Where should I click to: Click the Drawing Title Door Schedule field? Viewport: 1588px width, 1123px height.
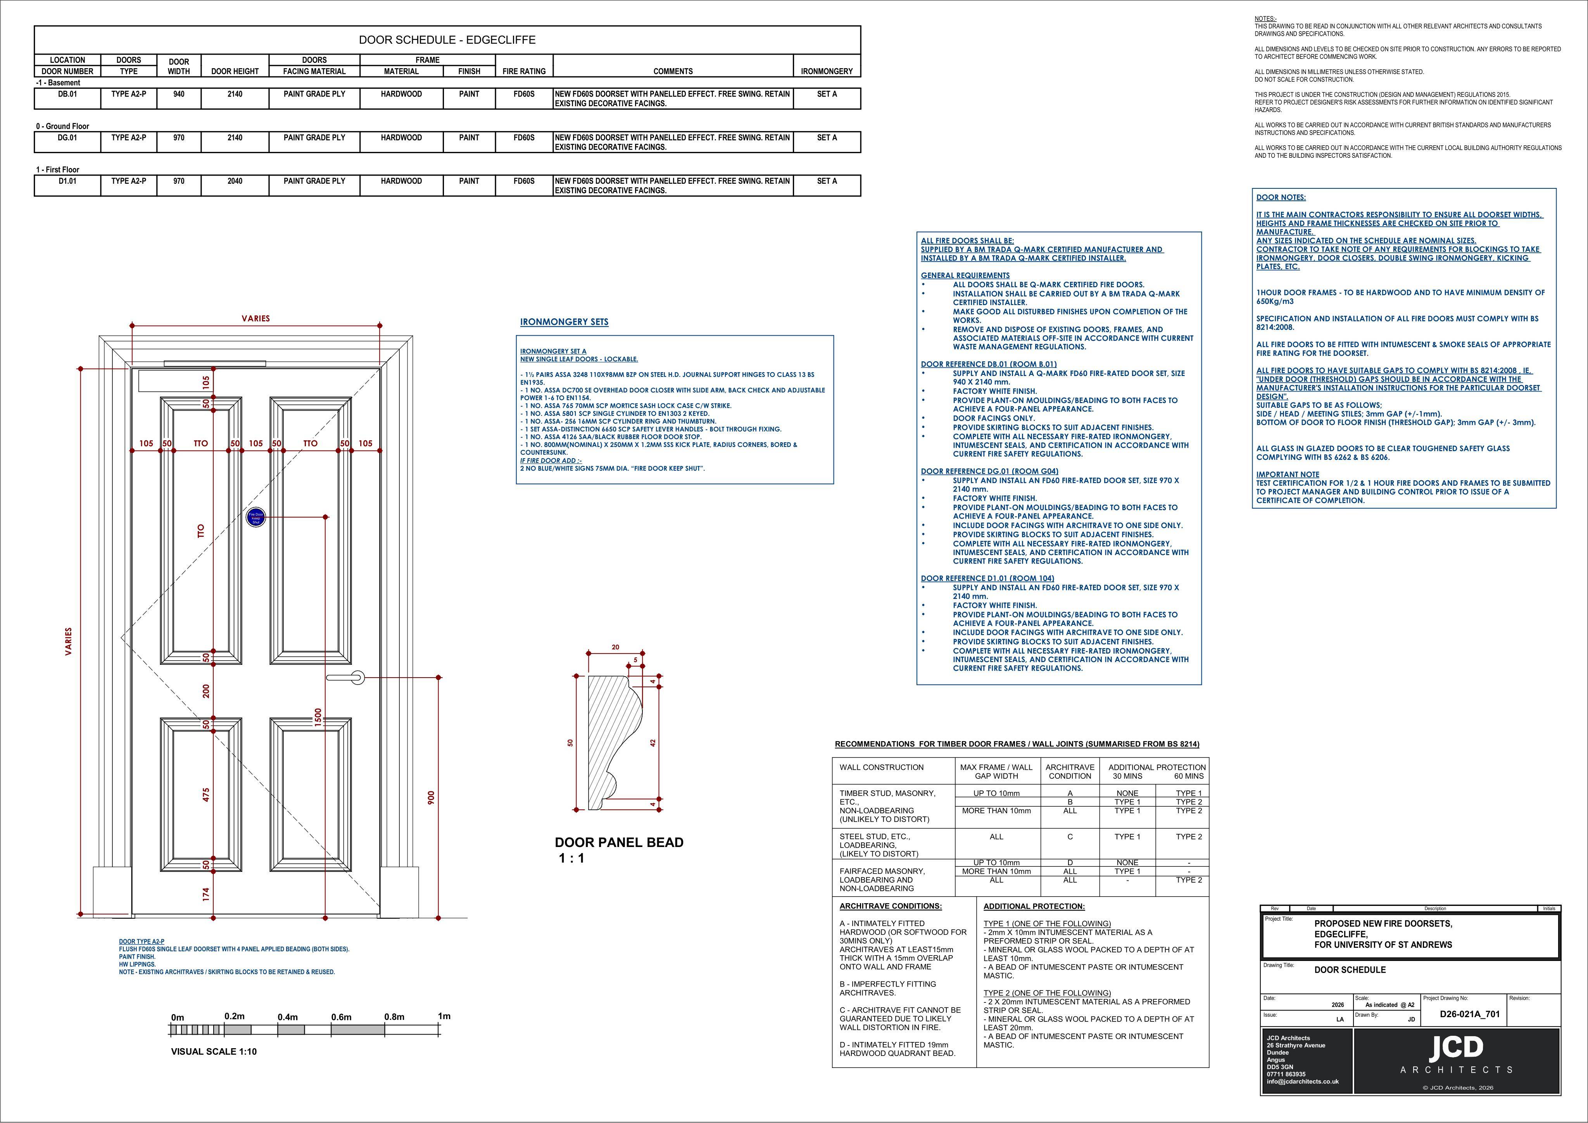(x=1350, y=969)
